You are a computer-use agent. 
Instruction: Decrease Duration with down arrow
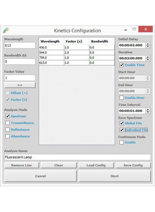(148, 60)
